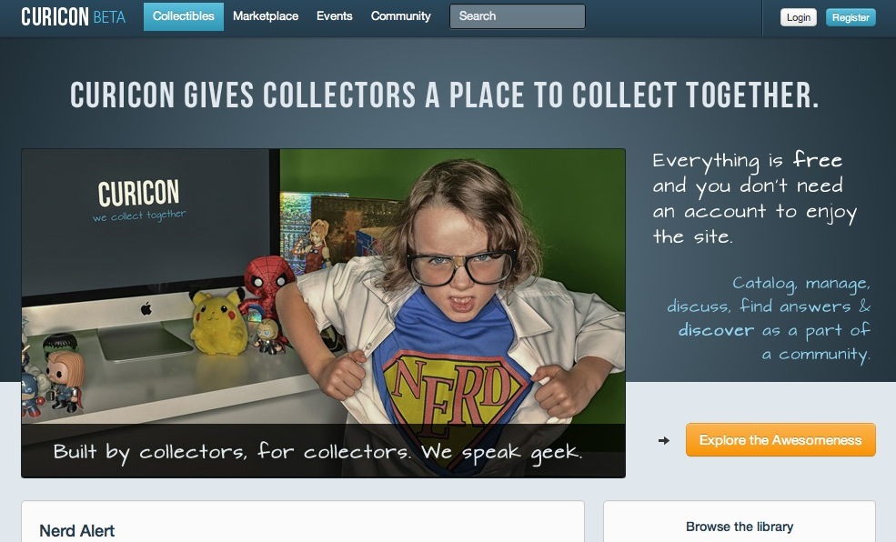The image size is (896, 542).
Task: Click the Browse the library heading
Action: click(x=740, y=527)
